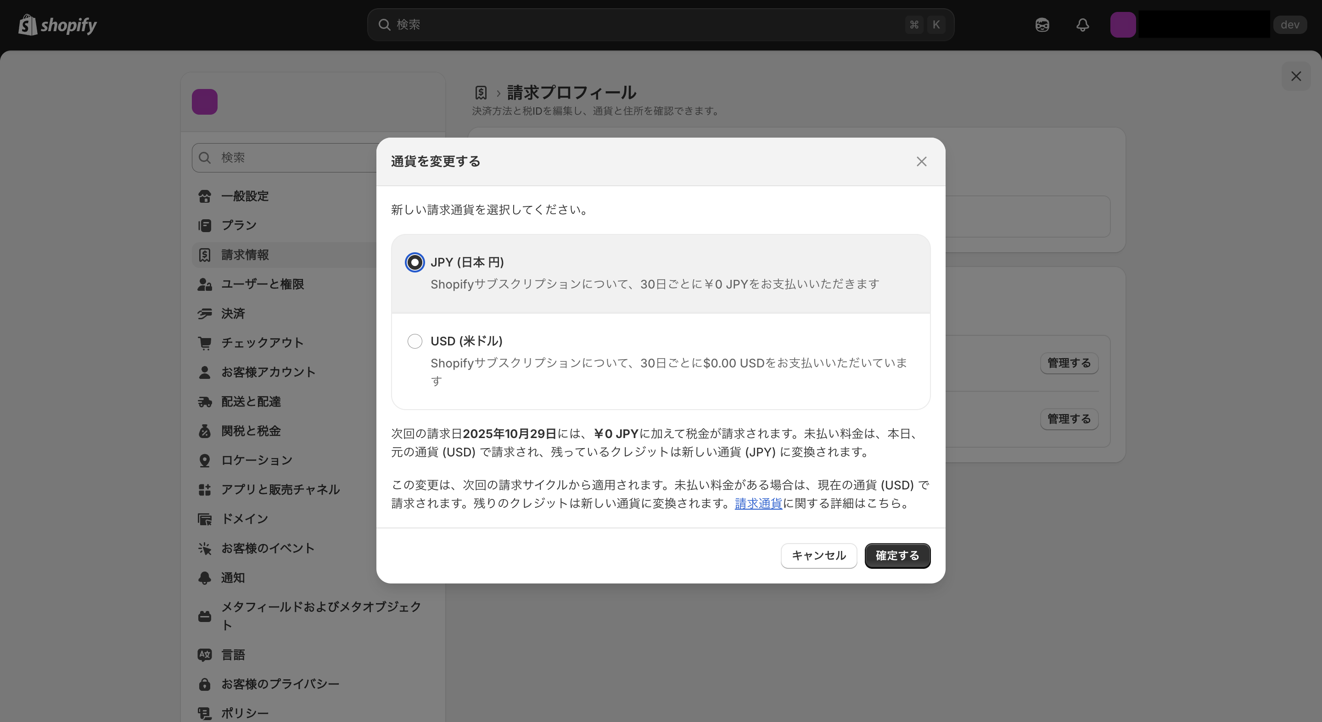1322x722 pixels.
Task: Select USD (米ドル) as billing currency
Action: pos(415,341)
